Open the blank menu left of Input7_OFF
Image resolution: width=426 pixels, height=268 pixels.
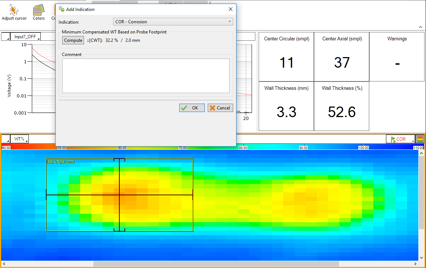6,37
